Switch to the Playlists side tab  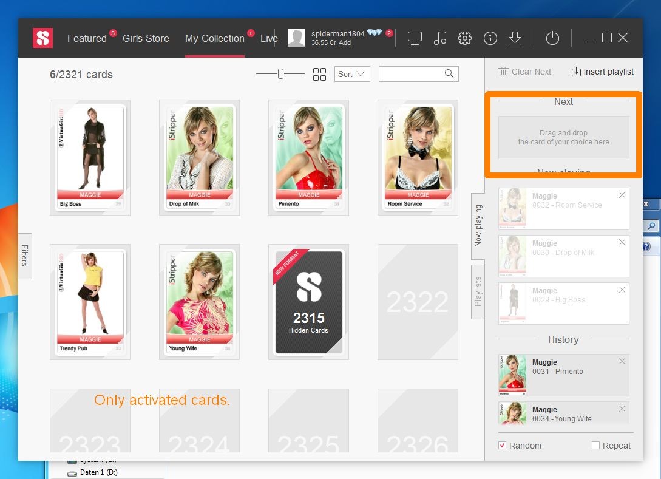click(478, 291)
